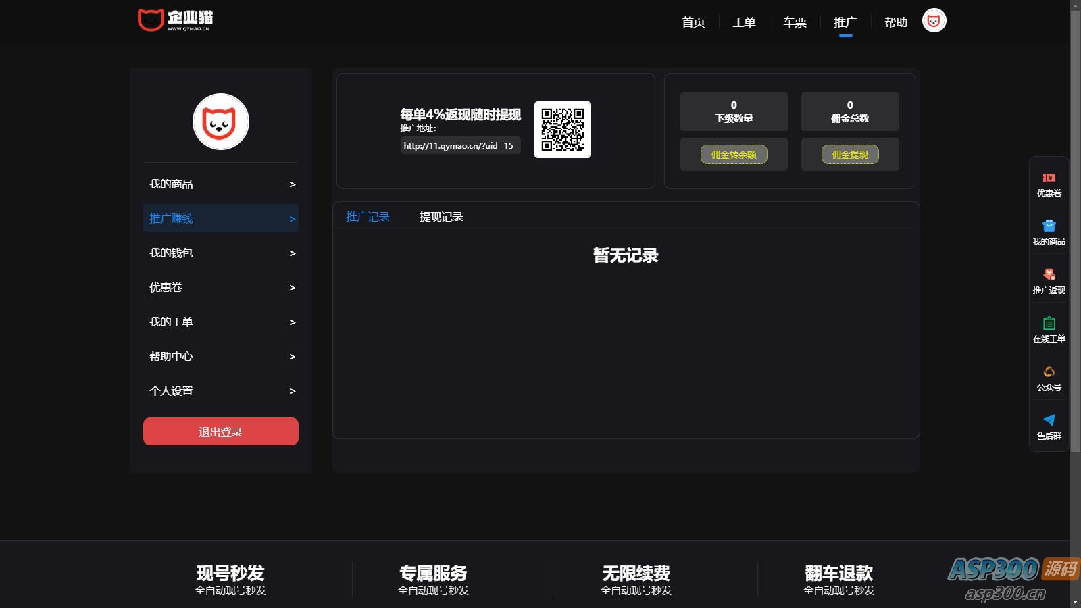1081x608 pixels.
Task: Expand the arrow next to 优惠卷 in sidebar
Action: pyautogui.click(x=293, y=288)
